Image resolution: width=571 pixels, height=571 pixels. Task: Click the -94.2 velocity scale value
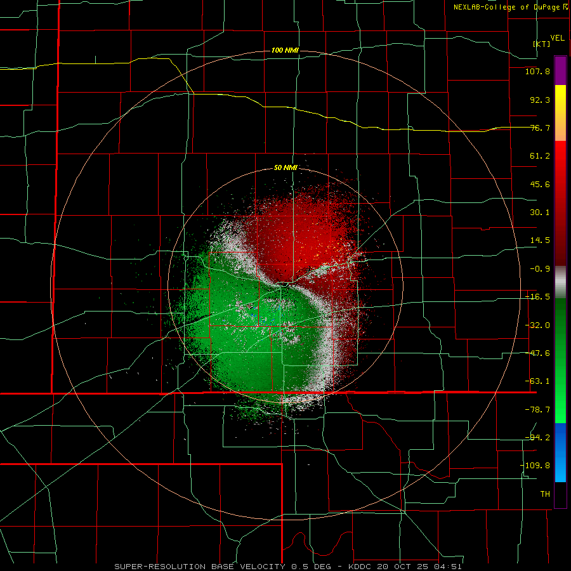point(537,437)
